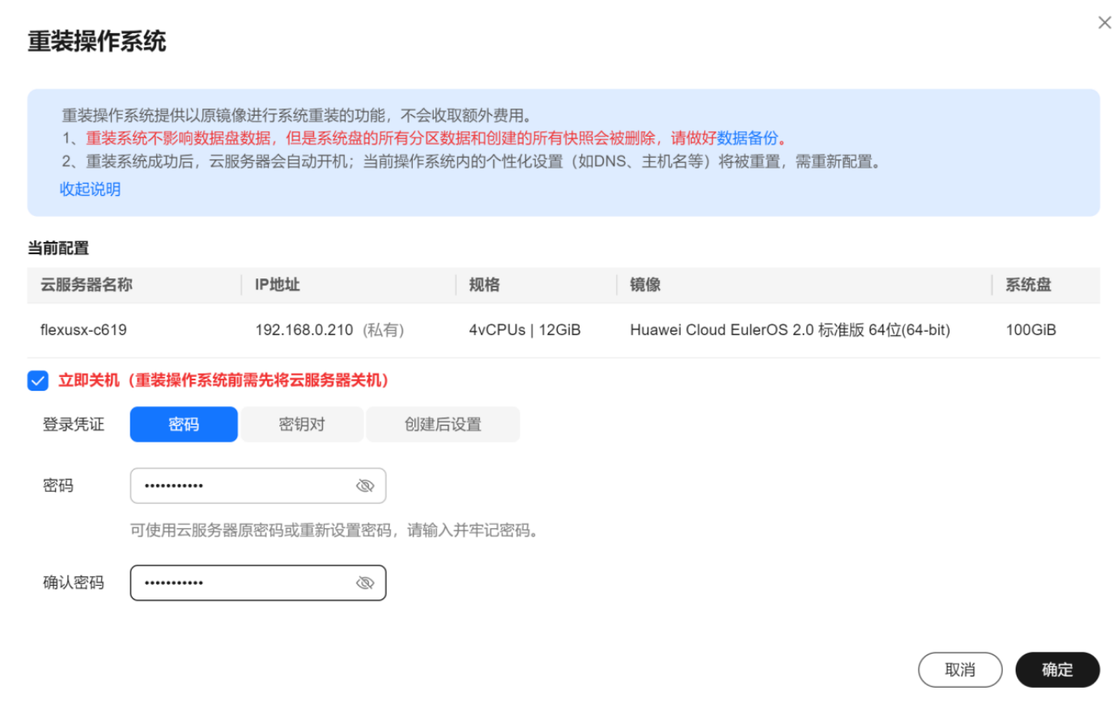Click server name flexusx-c619
Viewport: 1117px width, 712px height.
click(83, 330)
